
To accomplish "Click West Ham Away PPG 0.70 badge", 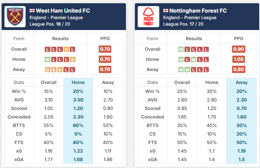I will click(105, 69).
